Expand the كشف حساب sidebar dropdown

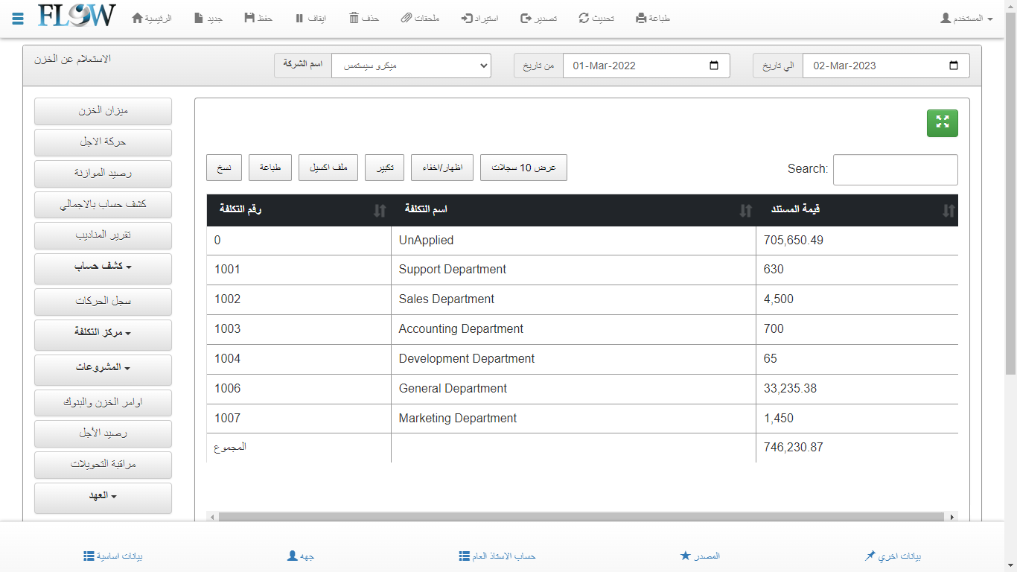click(x=103, y=267)
